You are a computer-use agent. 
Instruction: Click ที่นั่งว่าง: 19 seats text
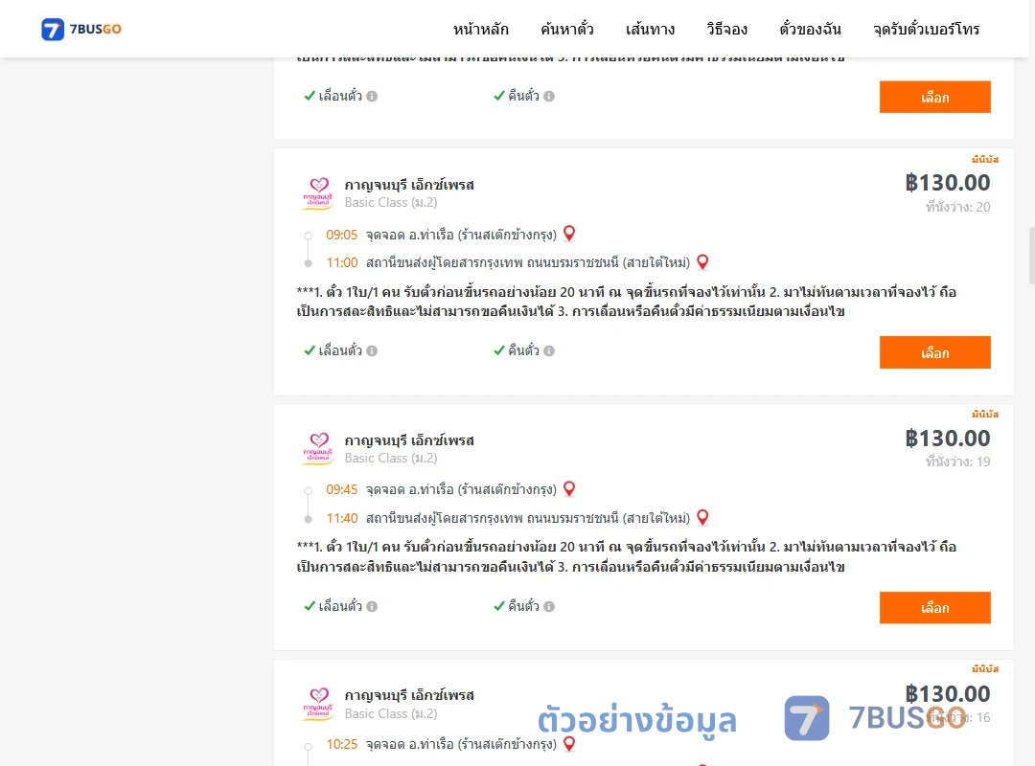957,462
